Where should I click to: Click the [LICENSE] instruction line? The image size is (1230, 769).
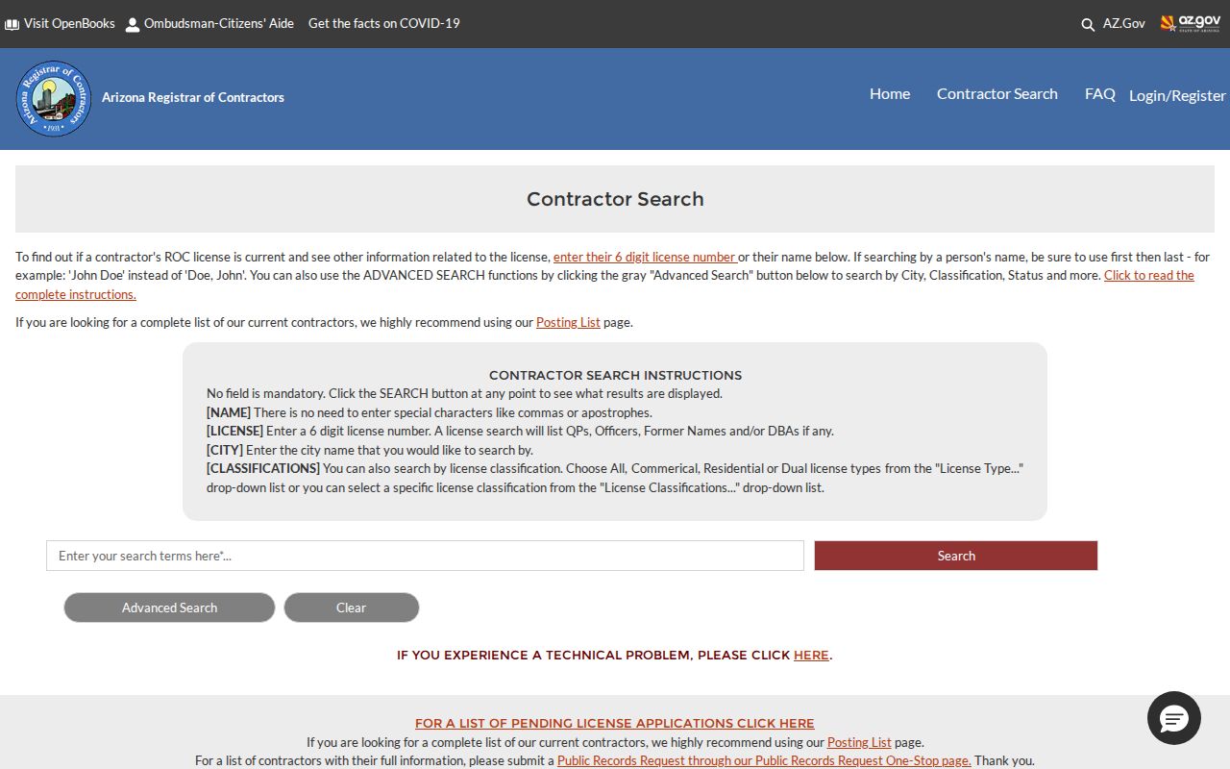[x=520, y=431]
